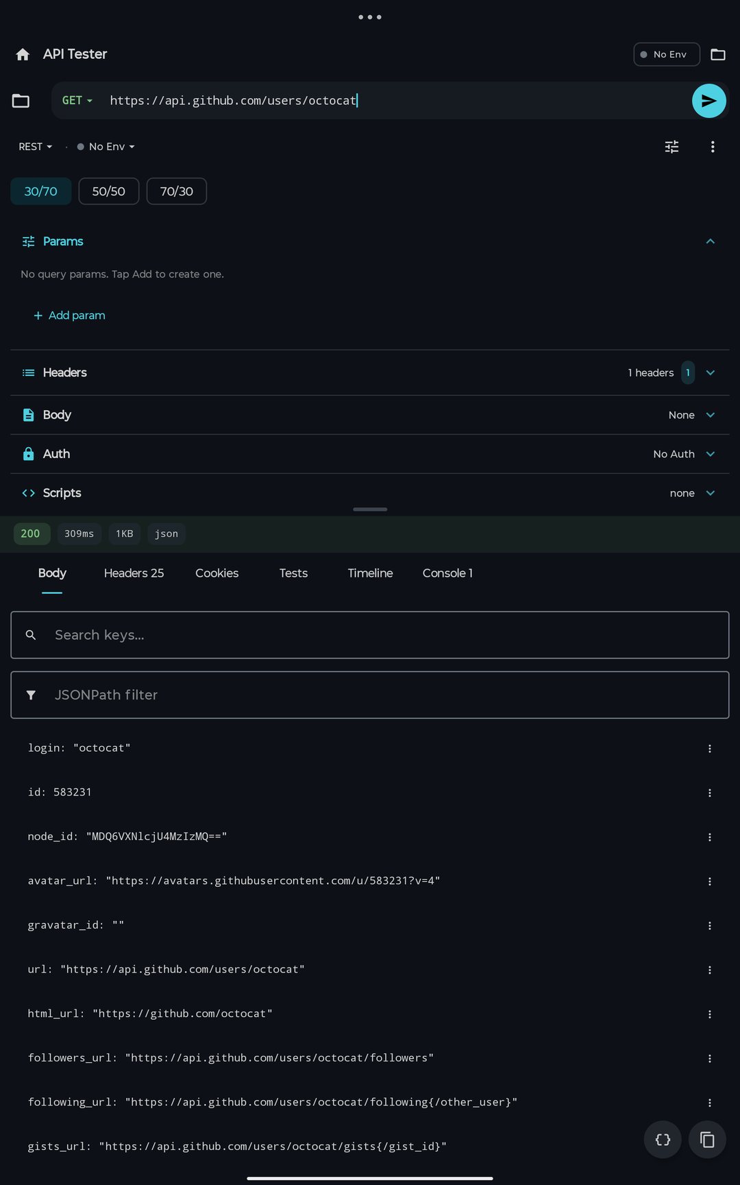Copy the response with the copy button
Viewport: 740px width, 1185px height.
tap(707, 1140)
